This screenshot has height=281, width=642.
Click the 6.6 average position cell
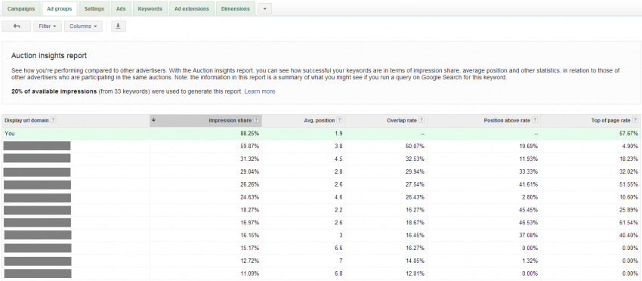[x=338, y=249]
